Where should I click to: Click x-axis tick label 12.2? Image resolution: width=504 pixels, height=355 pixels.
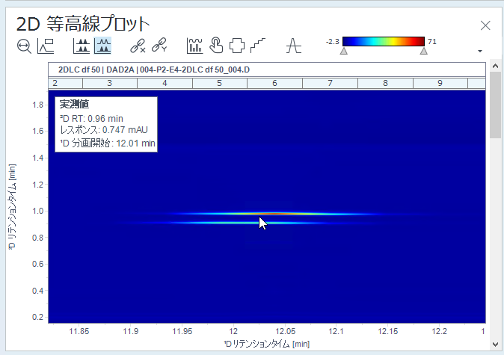pyautogui.click(x=440, y=331)
